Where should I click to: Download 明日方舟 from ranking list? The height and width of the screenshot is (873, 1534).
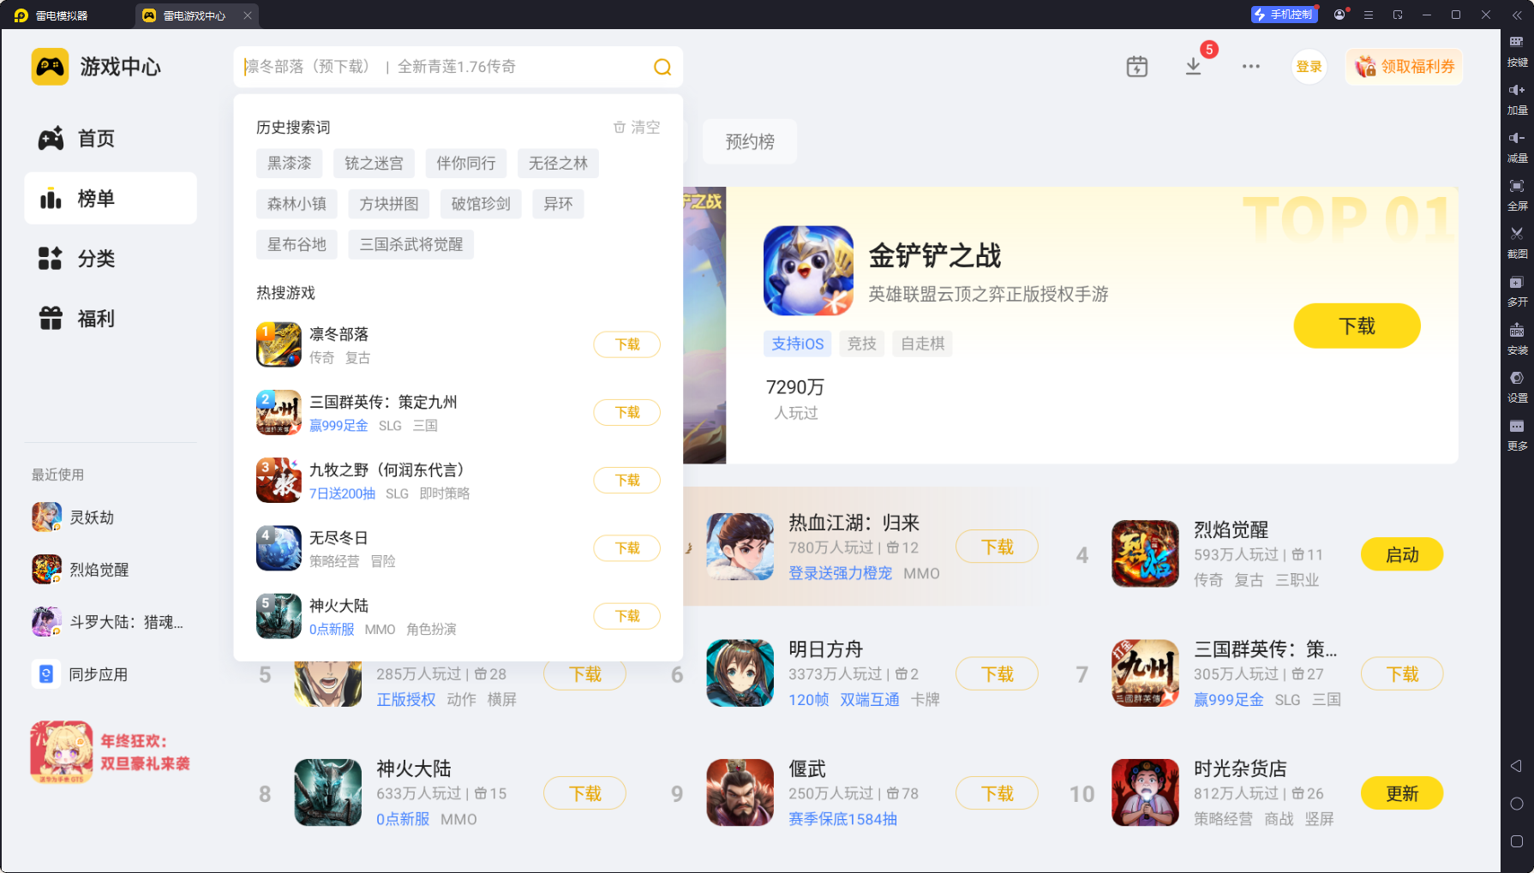[x=997, y=674]
